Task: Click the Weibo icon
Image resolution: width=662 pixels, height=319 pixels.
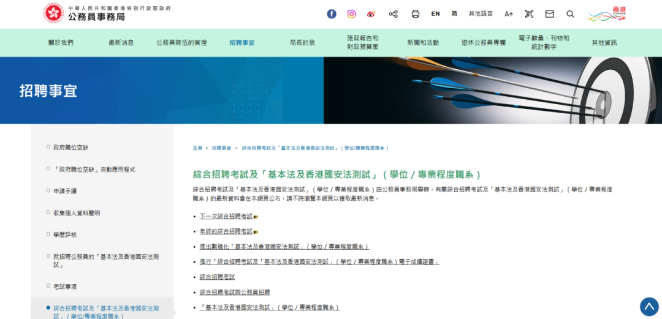Action: [x=371, y=13]
